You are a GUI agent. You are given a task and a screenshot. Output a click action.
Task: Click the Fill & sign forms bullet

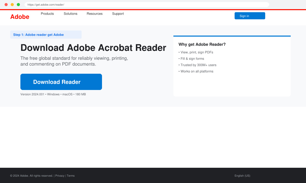[191, 59]
